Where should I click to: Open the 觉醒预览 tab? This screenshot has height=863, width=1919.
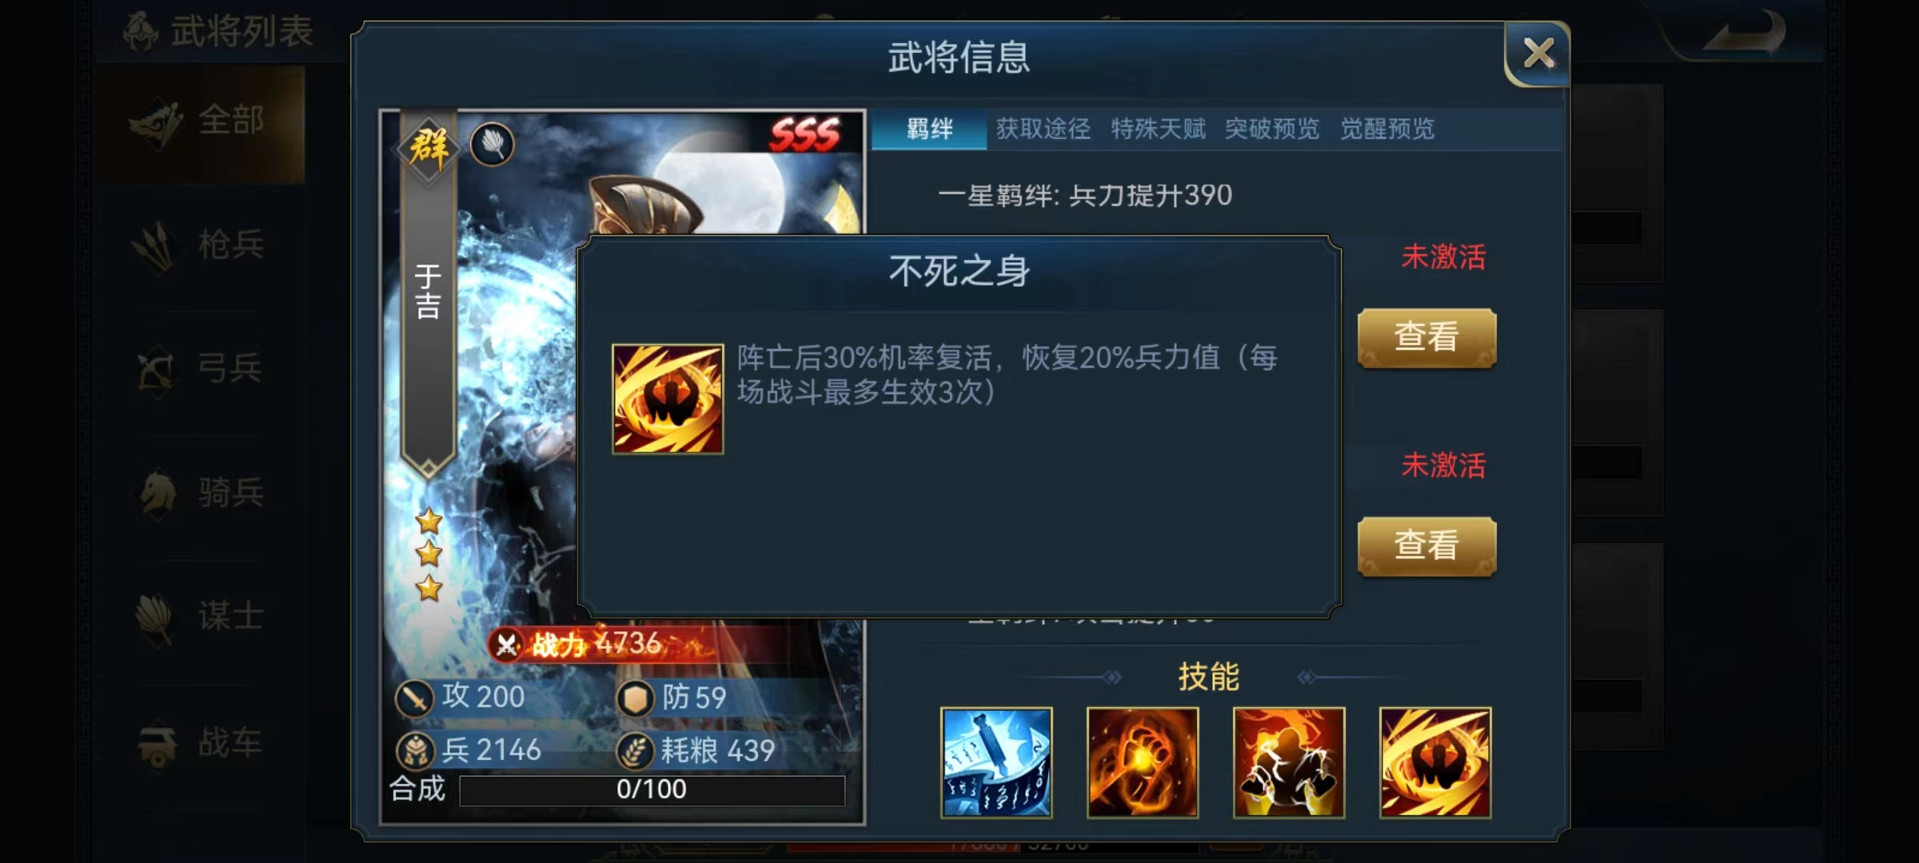pyautogui.click(x=1387, y=129)
